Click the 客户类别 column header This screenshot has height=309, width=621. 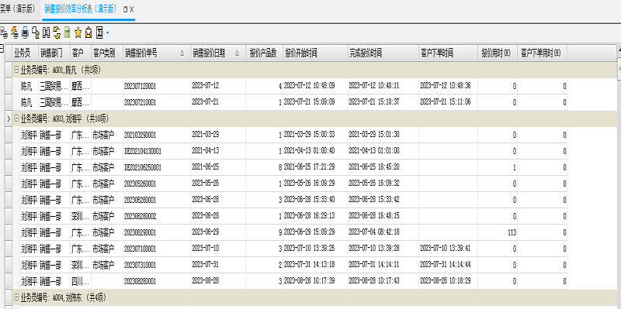pos(107,53)
